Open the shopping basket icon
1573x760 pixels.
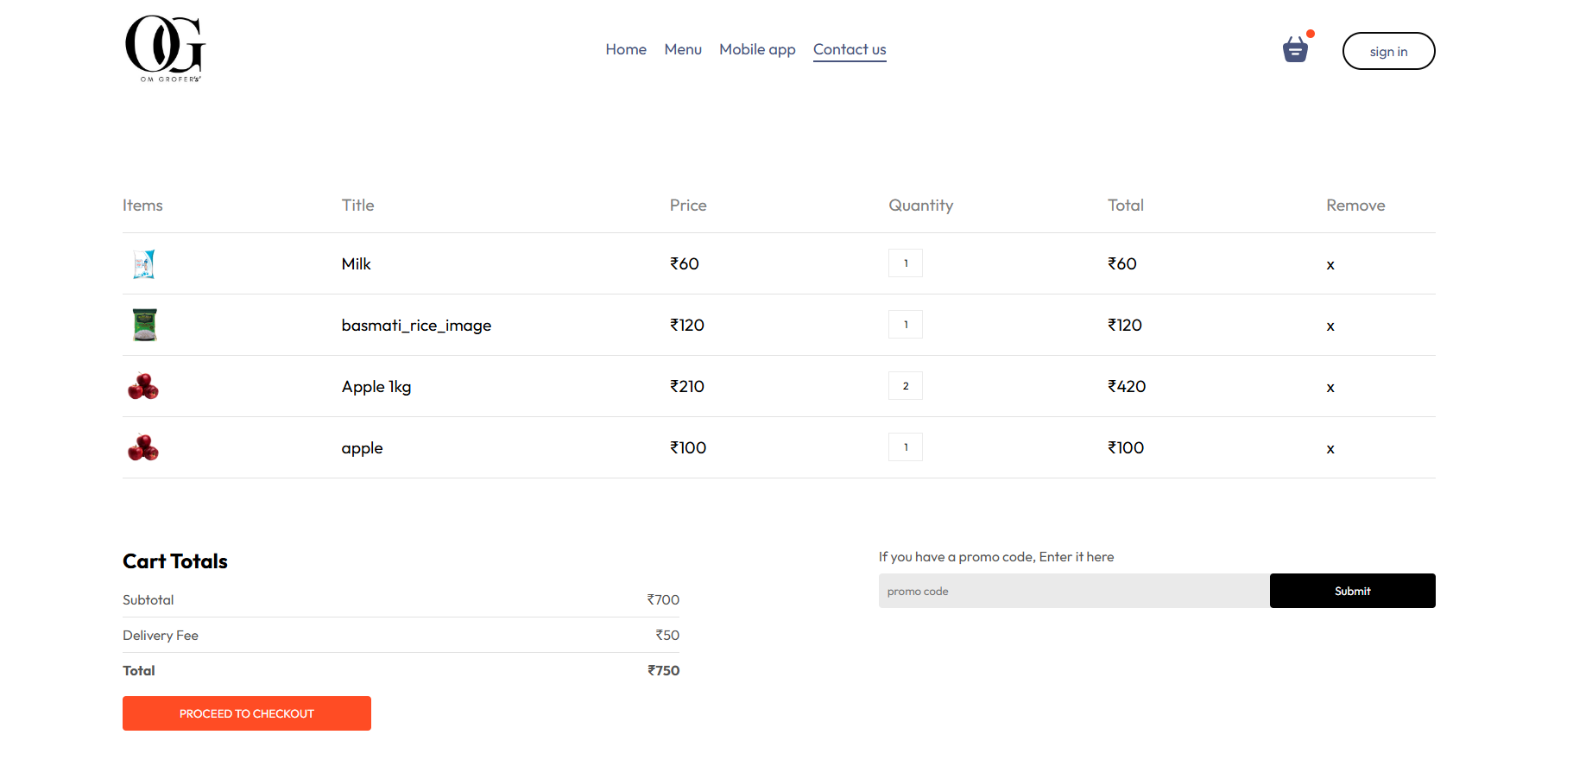pyautogui.click(x=1295, y=50)
